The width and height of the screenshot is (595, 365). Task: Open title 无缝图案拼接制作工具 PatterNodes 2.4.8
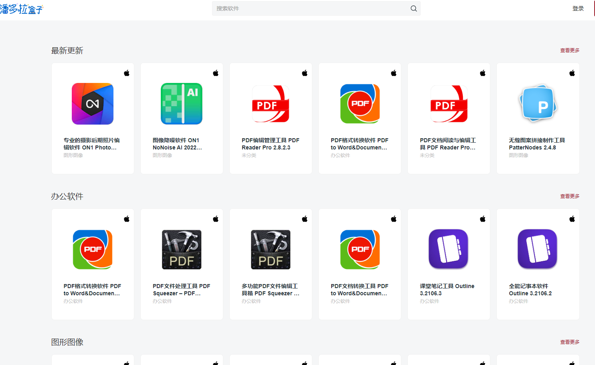coord(537,144)
